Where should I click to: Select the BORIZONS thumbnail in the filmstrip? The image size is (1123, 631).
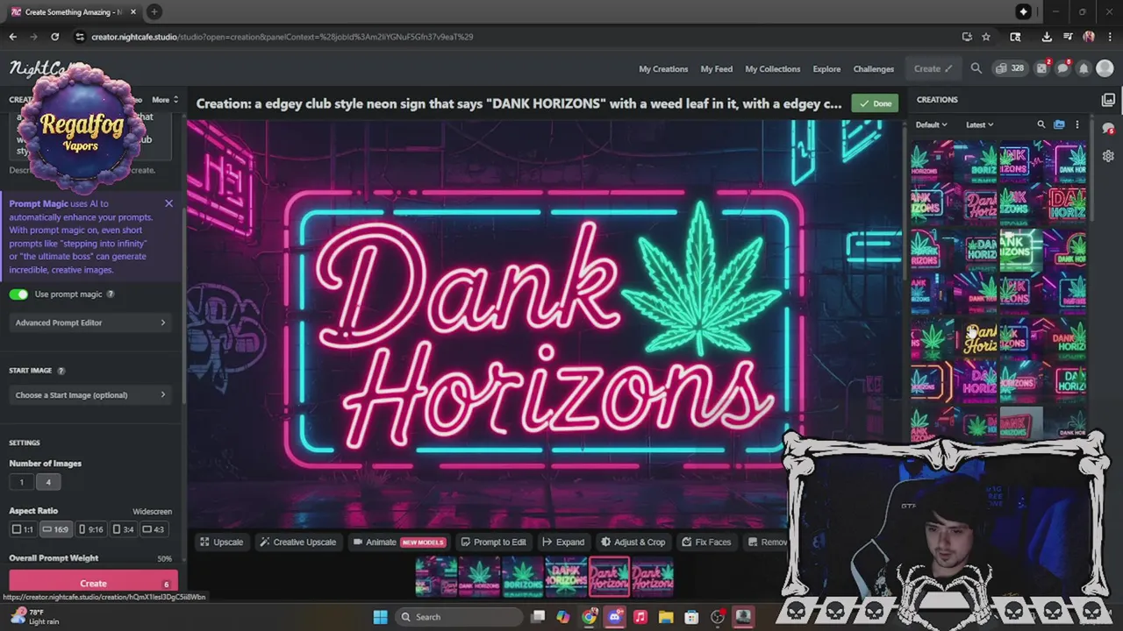(523, 577)
